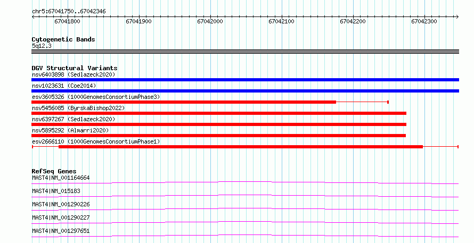Click ruler tick label 67041800

(68, 21)
